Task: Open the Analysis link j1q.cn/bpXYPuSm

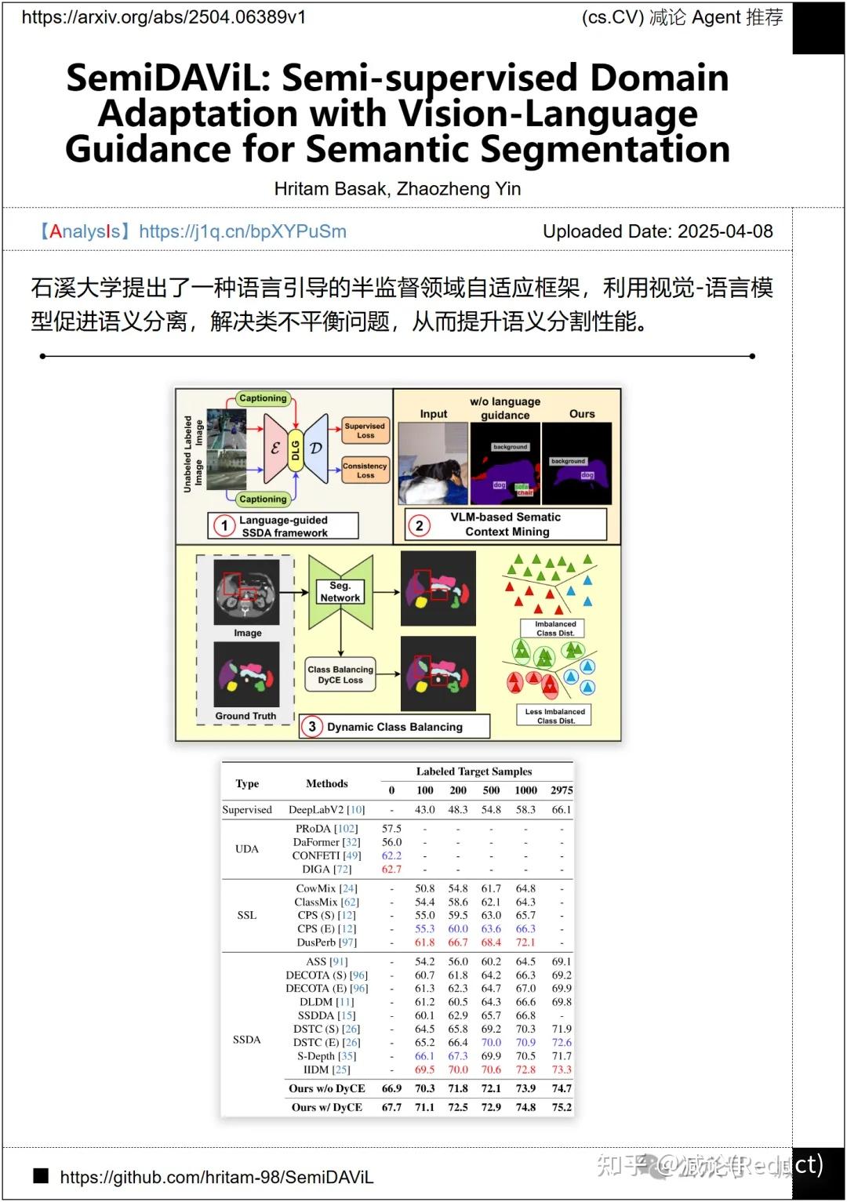Action: coord(242,231)
